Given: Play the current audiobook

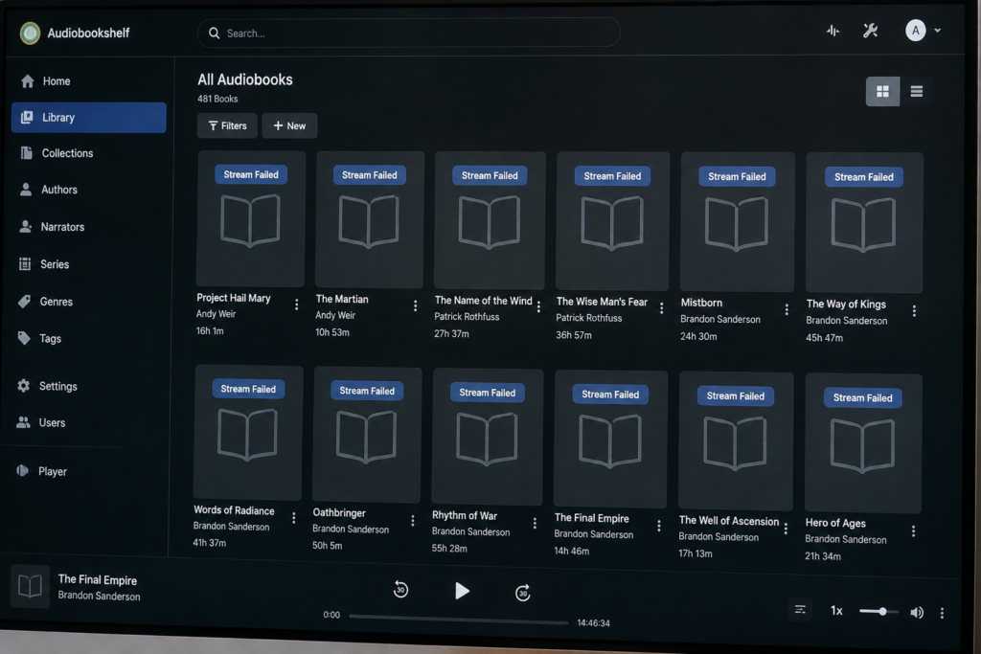Looking at the screenshot, I should pos(462,591).
